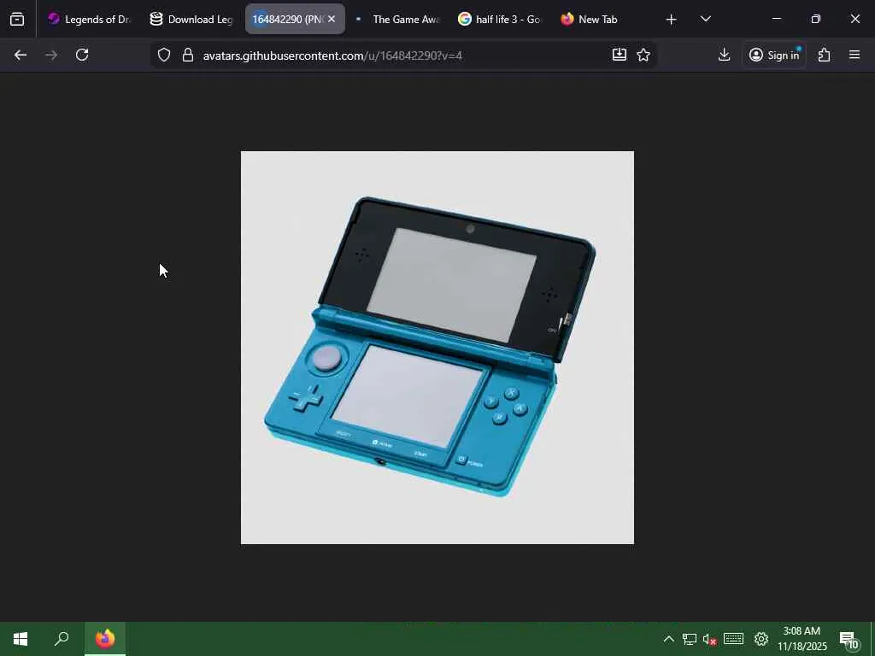This screenshot has height=656, width=875.
Task: Open the notification center icon
Action: pos(849,639)
